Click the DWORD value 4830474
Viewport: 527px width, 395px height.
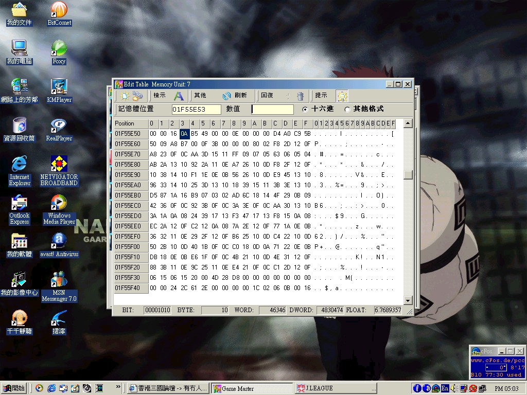[330, 310]
